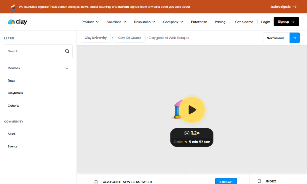Expand the Resources menu
This screenshot has width=307, height=184.
145,22
